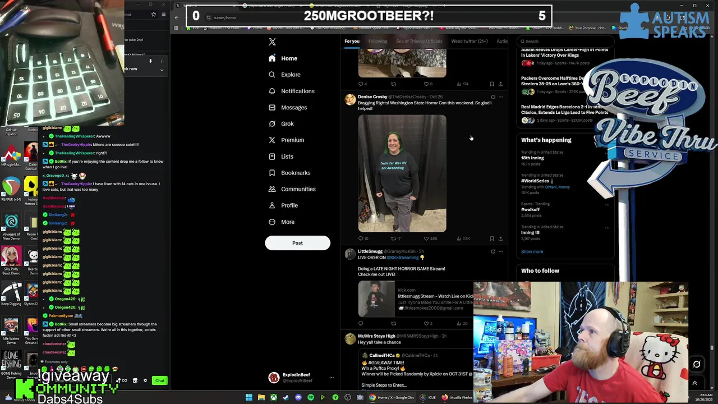Repost the top post above Denise Crosby's
Image resolution: width=718 pixels, height=404 pixels.
point(393,84)
